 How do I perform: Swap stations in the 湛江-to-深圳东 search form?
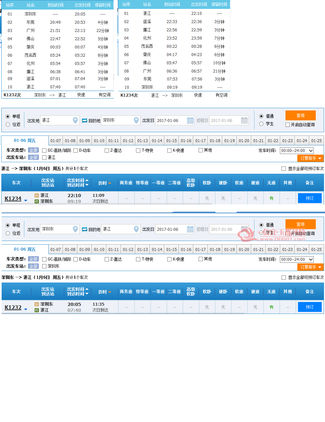click(x=85, y=121)
